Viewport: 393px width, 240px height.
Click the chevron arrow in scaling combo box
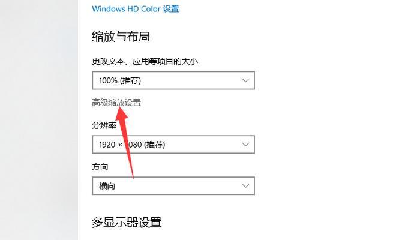(245, 80)
